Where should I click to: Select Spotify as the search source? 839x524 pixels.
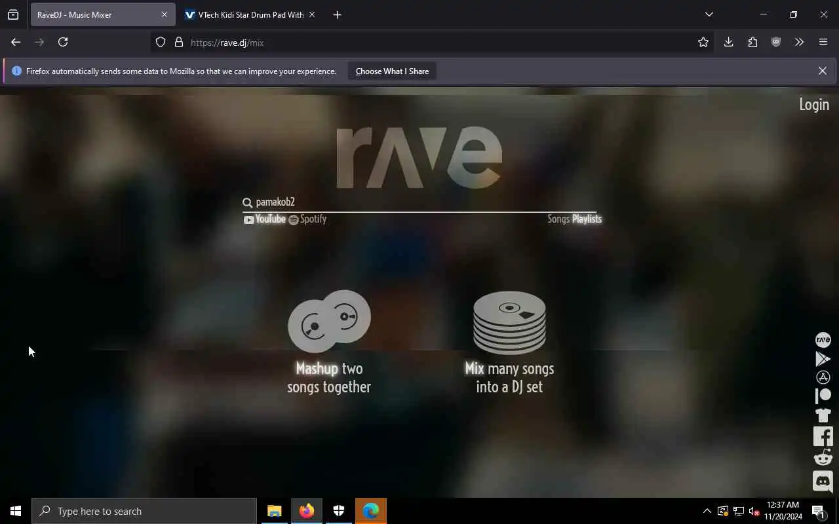307,219
